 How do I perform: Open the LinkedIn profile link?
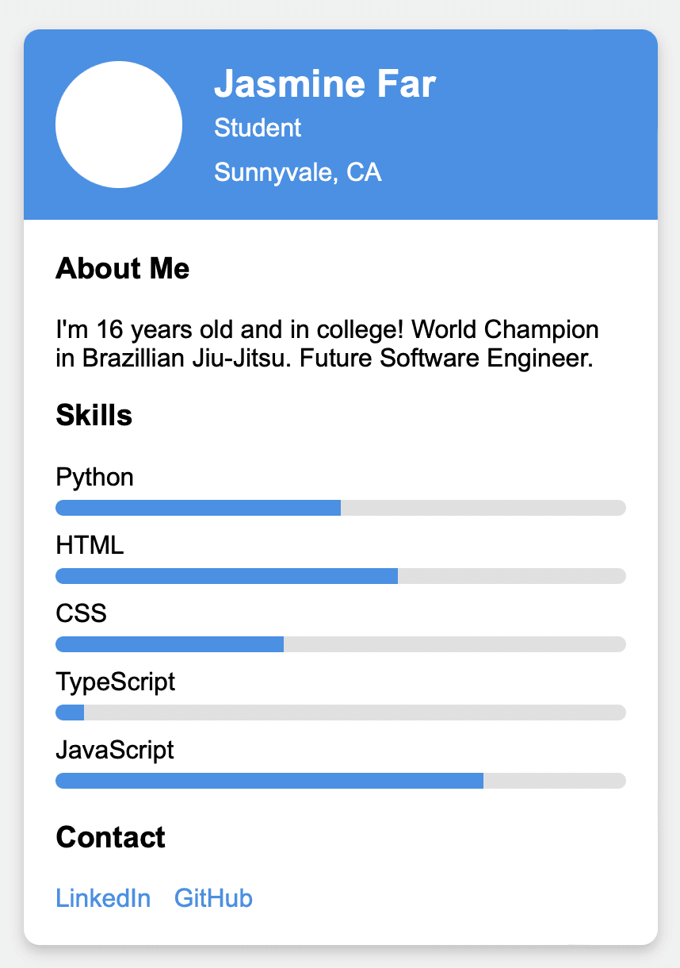(103, 899)
